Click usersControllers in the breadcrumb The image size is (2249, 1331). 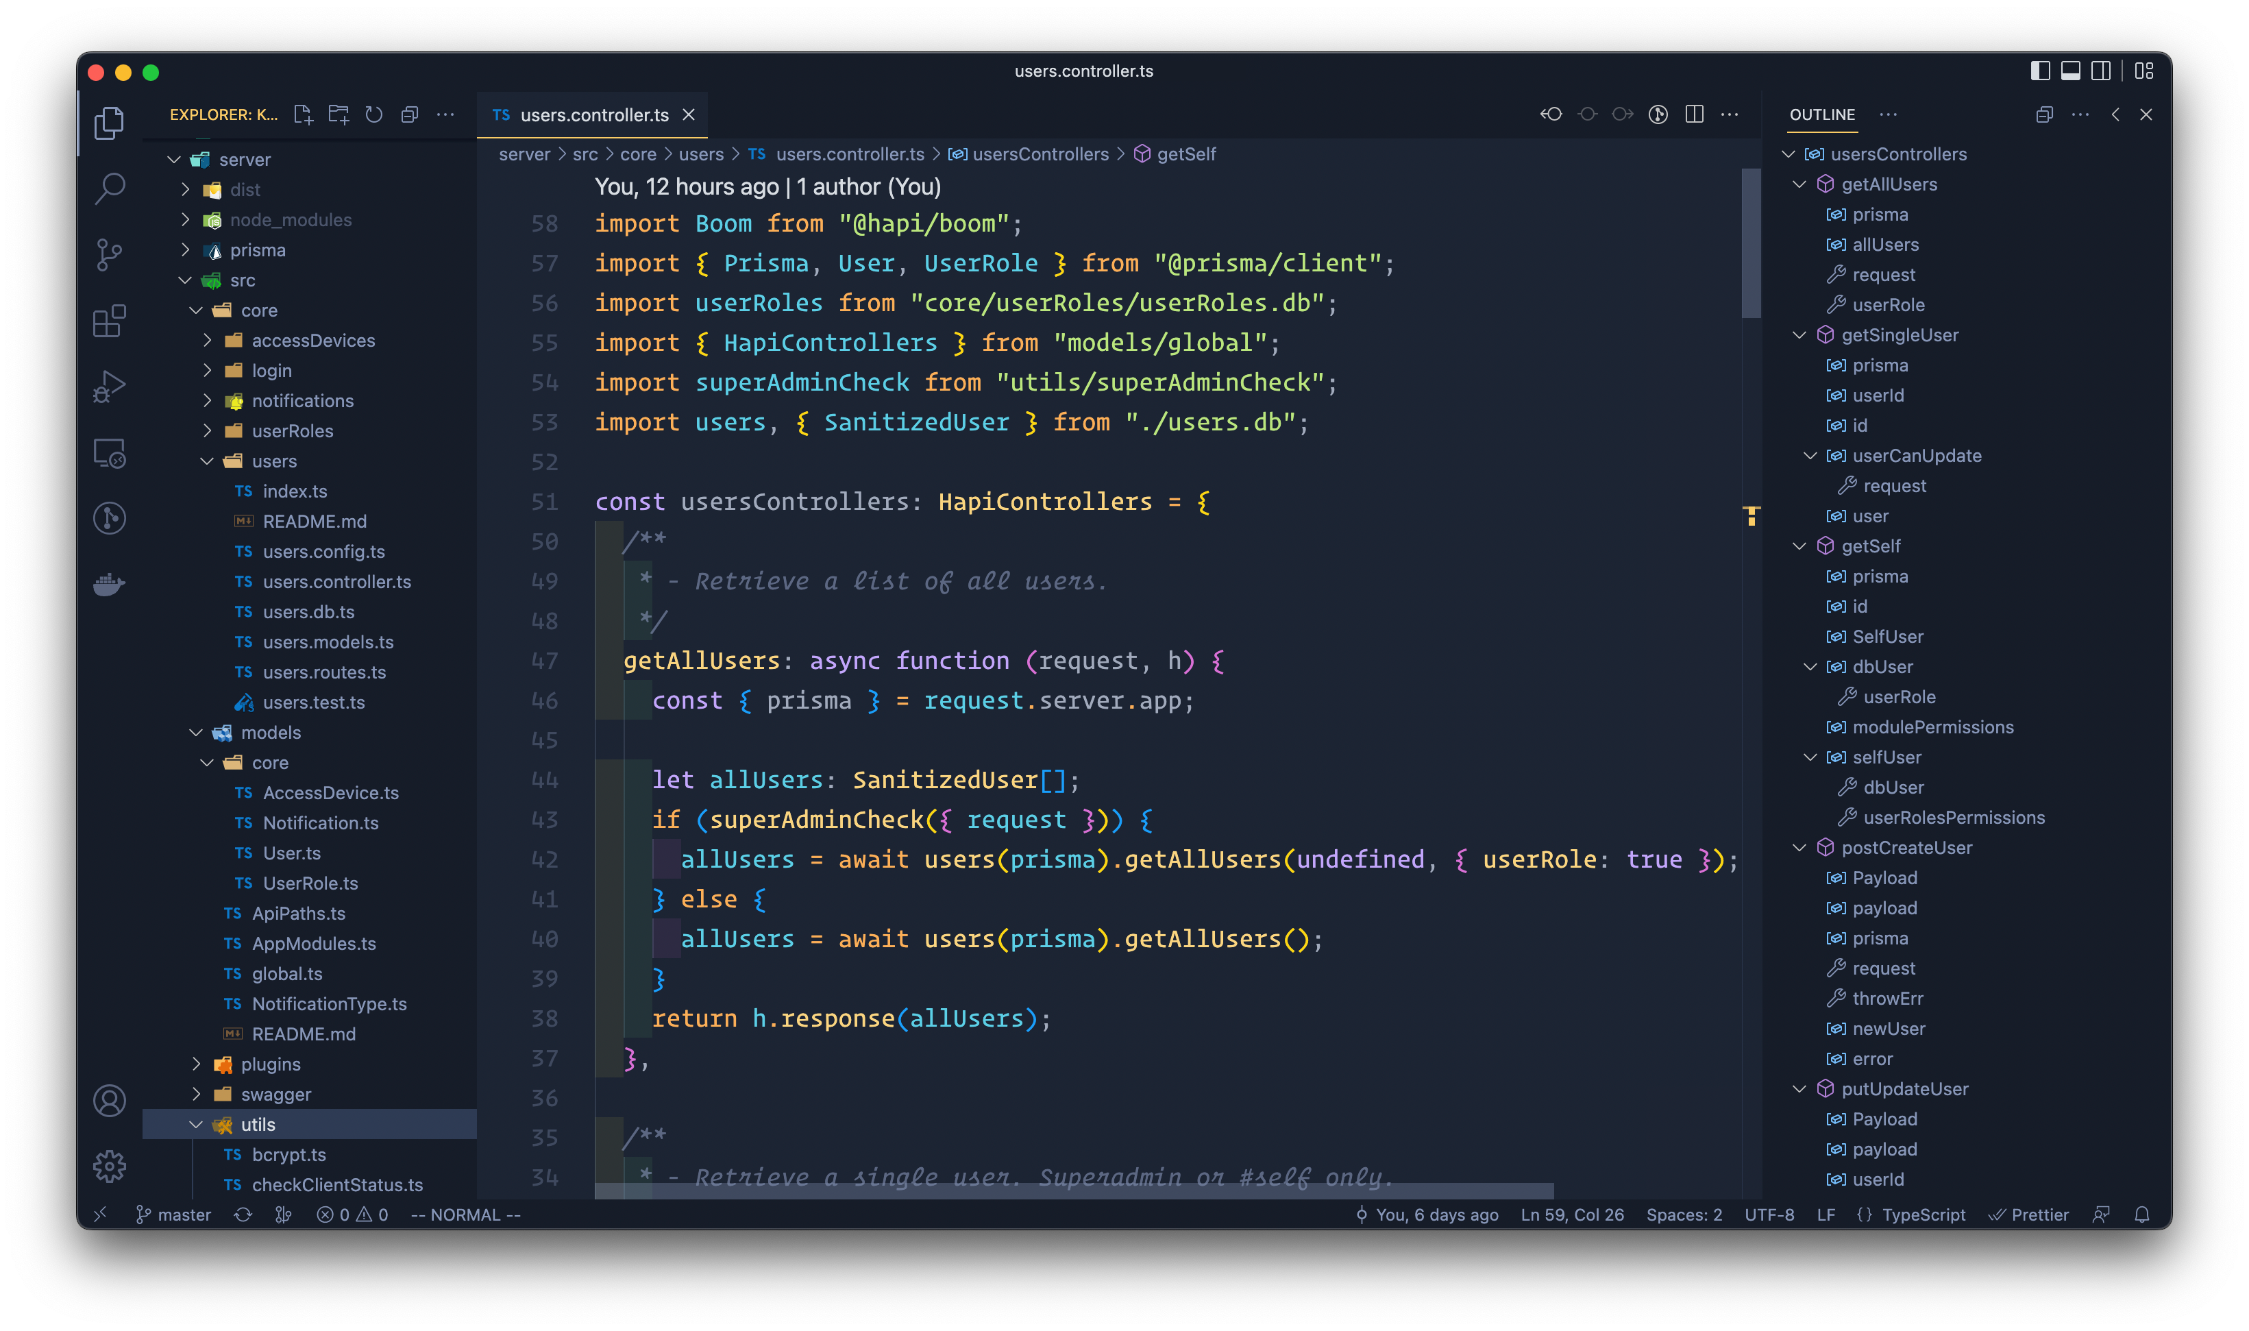point(1040,154)
